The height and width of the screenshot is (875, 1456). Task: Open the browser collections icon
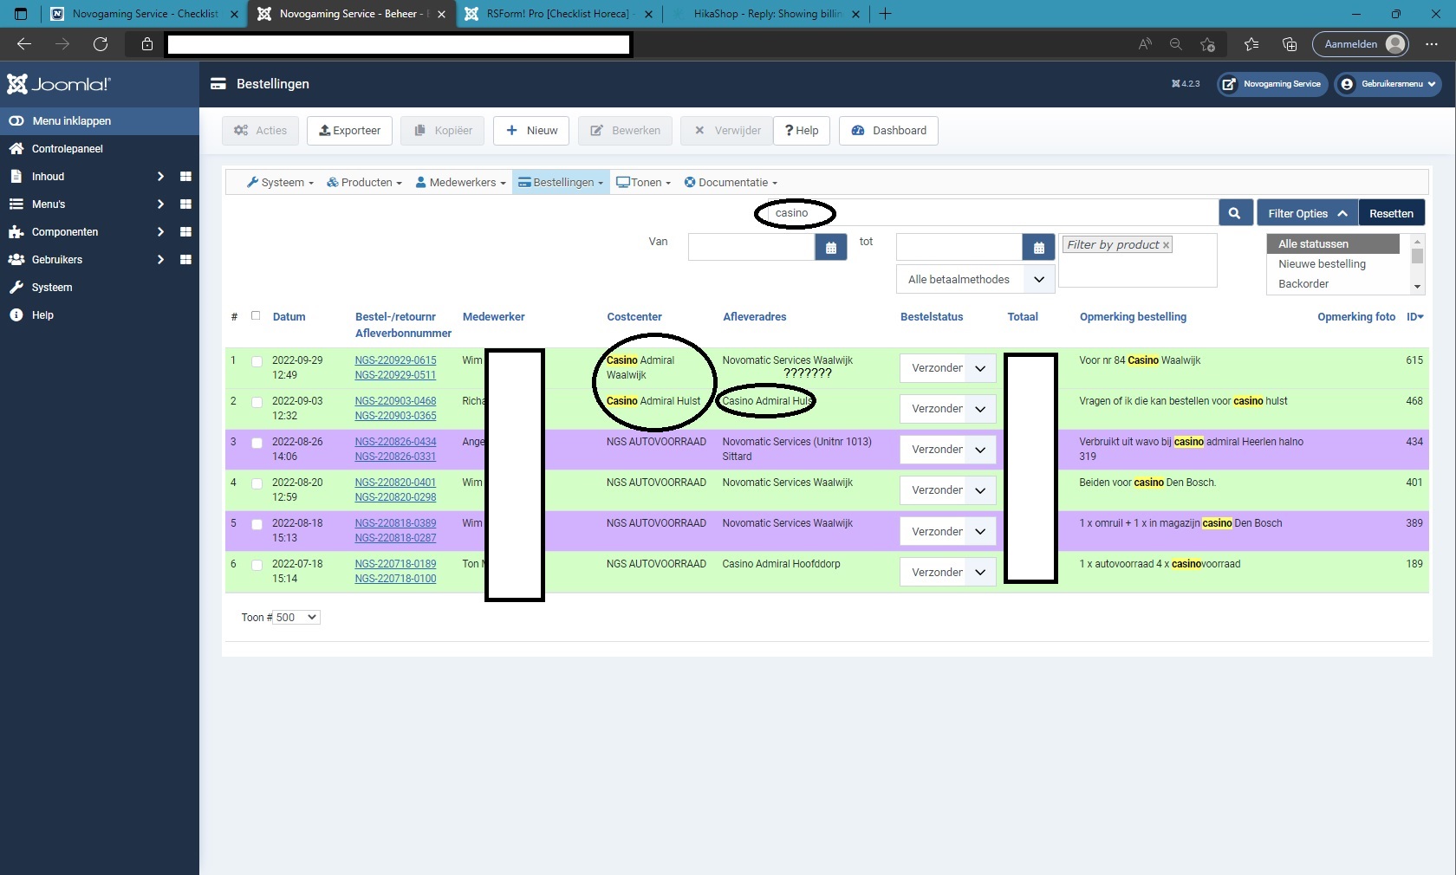click(1290, 44)
